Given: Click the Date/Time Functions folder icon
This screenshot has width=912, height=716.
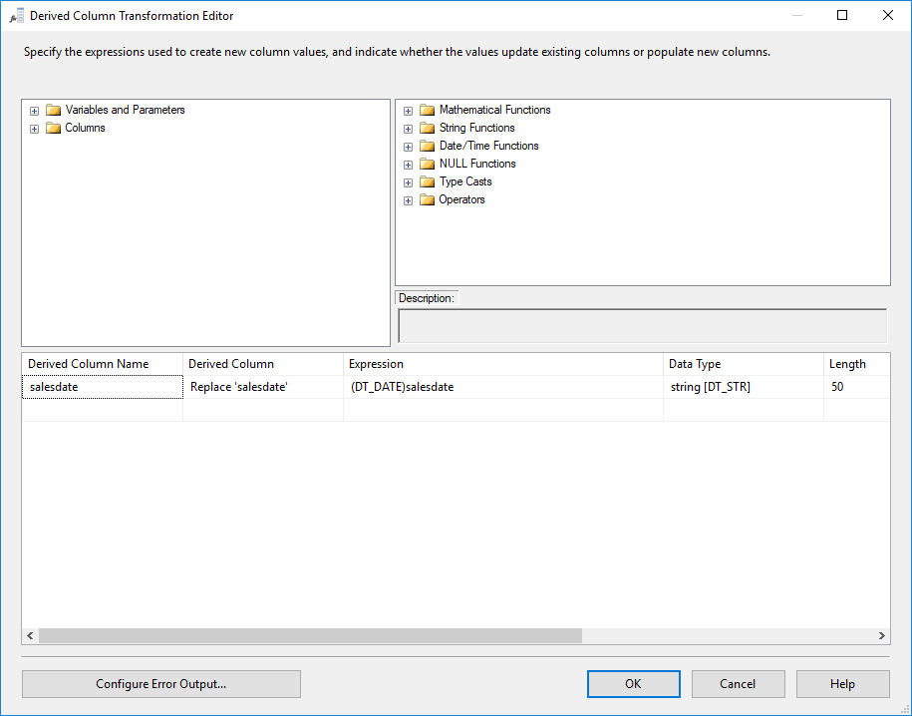Looking at the screenshot, I should click(428, 146).
